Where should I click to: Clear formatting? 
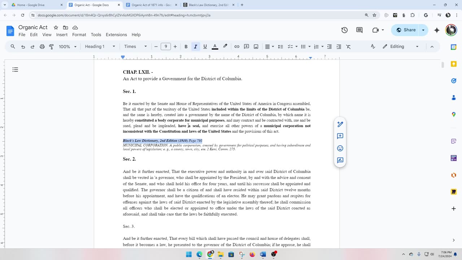tap(348, 47)
